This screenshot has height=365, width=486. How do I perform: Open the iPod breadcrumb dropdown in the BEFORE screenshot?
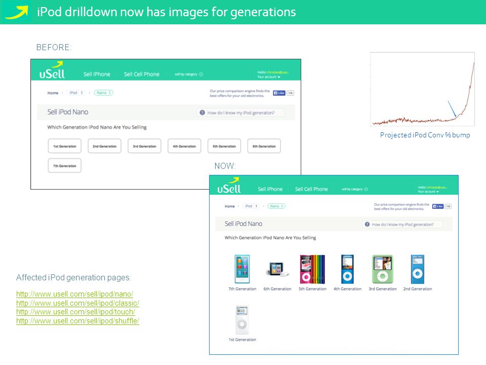point(75,92)
